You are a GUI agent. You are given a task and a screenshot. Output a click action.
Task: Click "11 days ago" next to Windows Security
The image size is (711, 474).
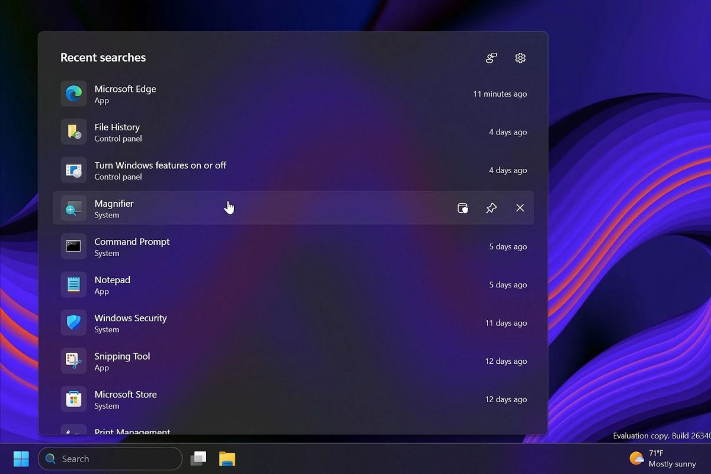tap(506, 323)
